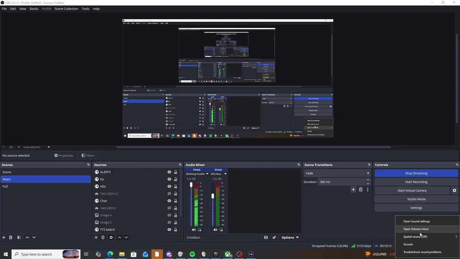Decrease transition duration stepper arrow
The height and width of the screenshot is (259, 460).
[368, 183]
